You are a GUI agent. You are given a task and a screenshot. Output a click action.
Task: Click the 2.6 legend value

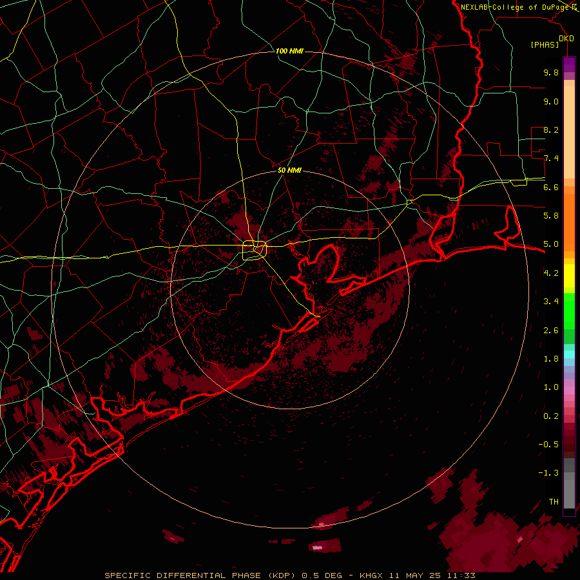[551, 331]
